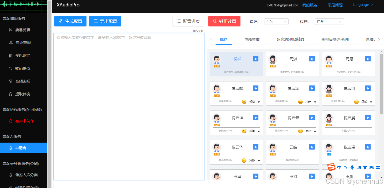Select AI配音 in the sidebar

click(24, 148)
